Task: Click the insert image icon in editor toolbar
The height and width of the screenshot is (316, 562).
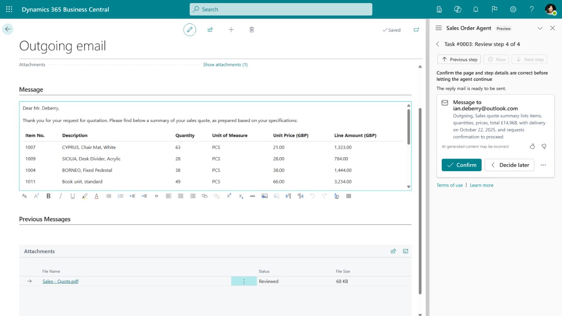Action: click(x=264, y=196)
